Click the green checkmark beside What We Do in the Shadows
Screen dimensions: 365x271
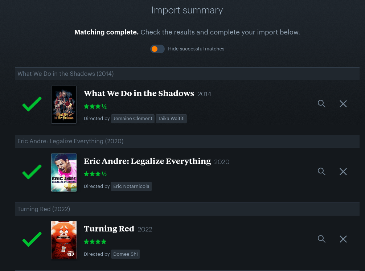point(32,104)
